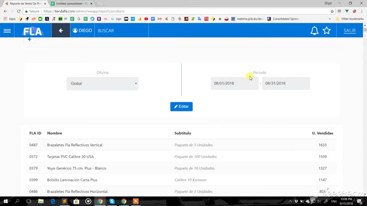The height and width of the screenshot is (206, 367).
Task: Select the Bolsillo Laminación Carta Plus row
Action: (x=181, y=180)
